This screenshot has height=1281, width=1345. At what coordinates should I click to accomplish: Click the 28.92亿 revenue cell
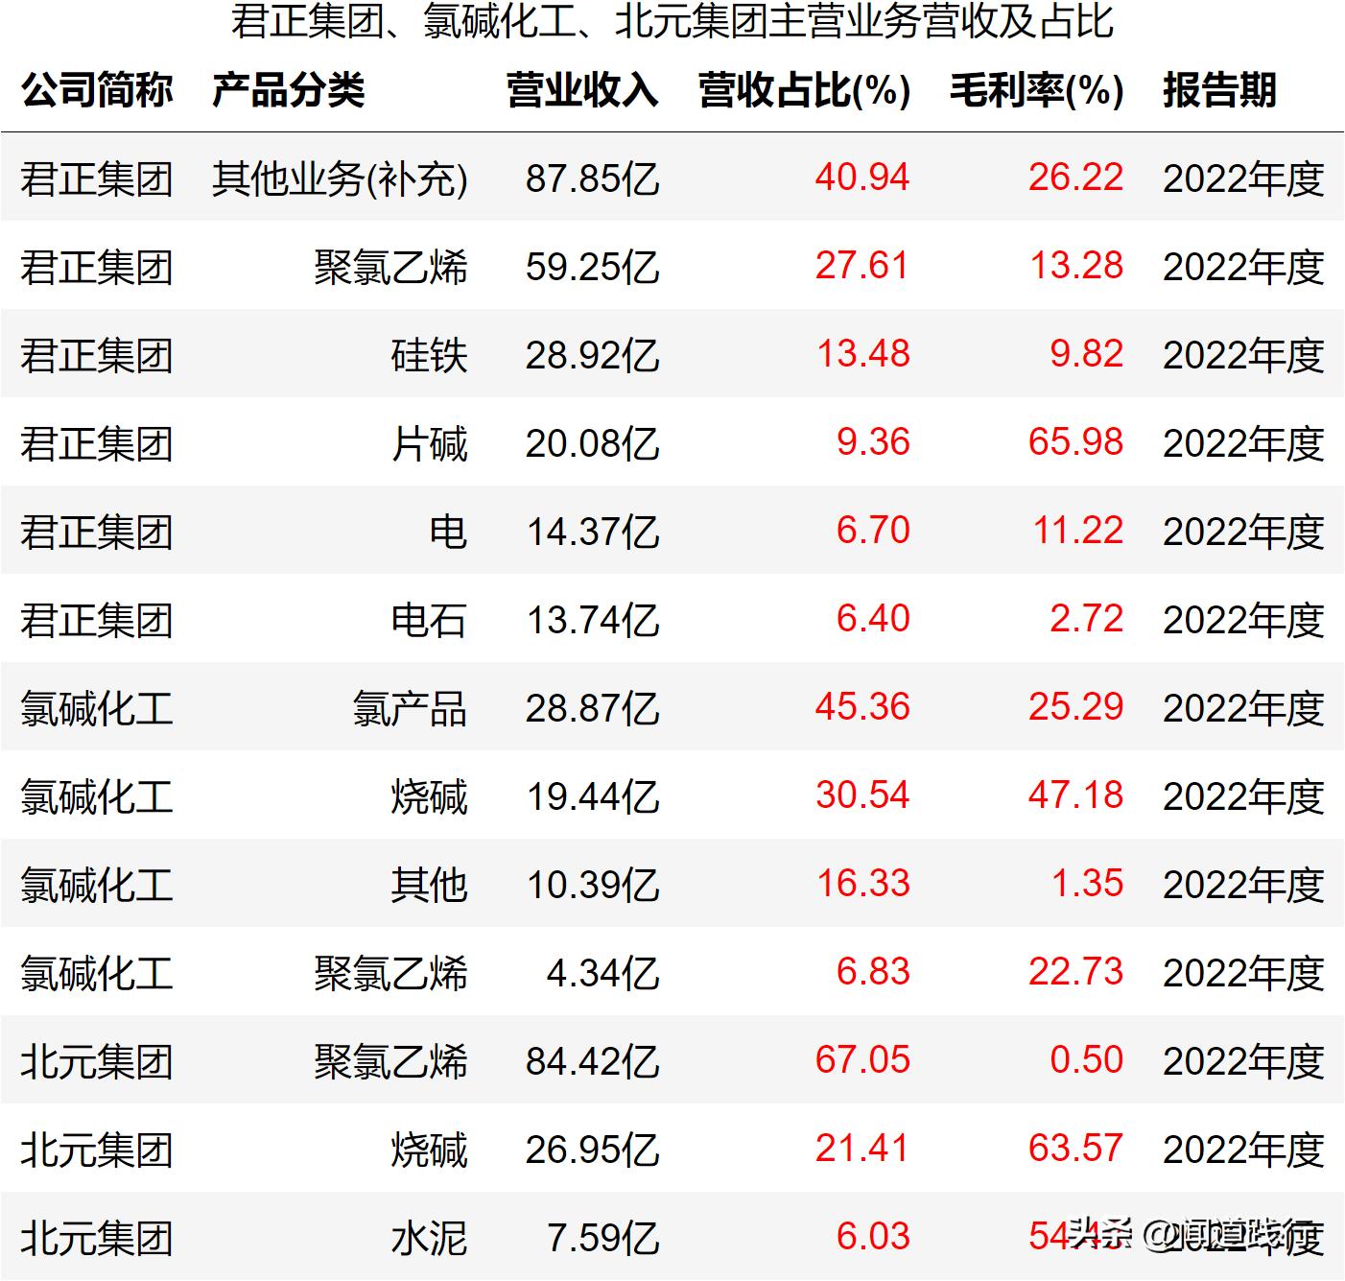click(x=593, y=355)
